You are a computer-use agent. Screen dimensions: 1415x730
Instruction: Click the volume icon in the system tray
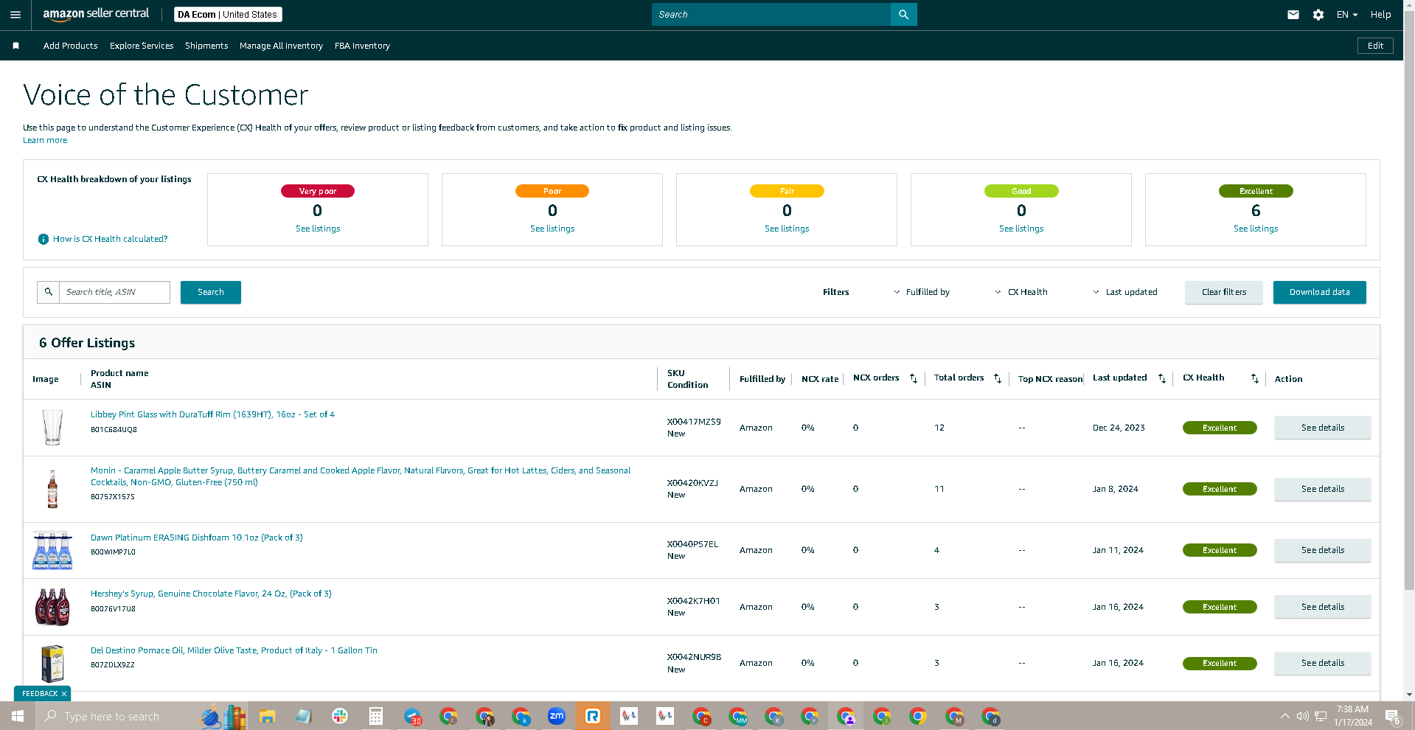coord(1303,716)
